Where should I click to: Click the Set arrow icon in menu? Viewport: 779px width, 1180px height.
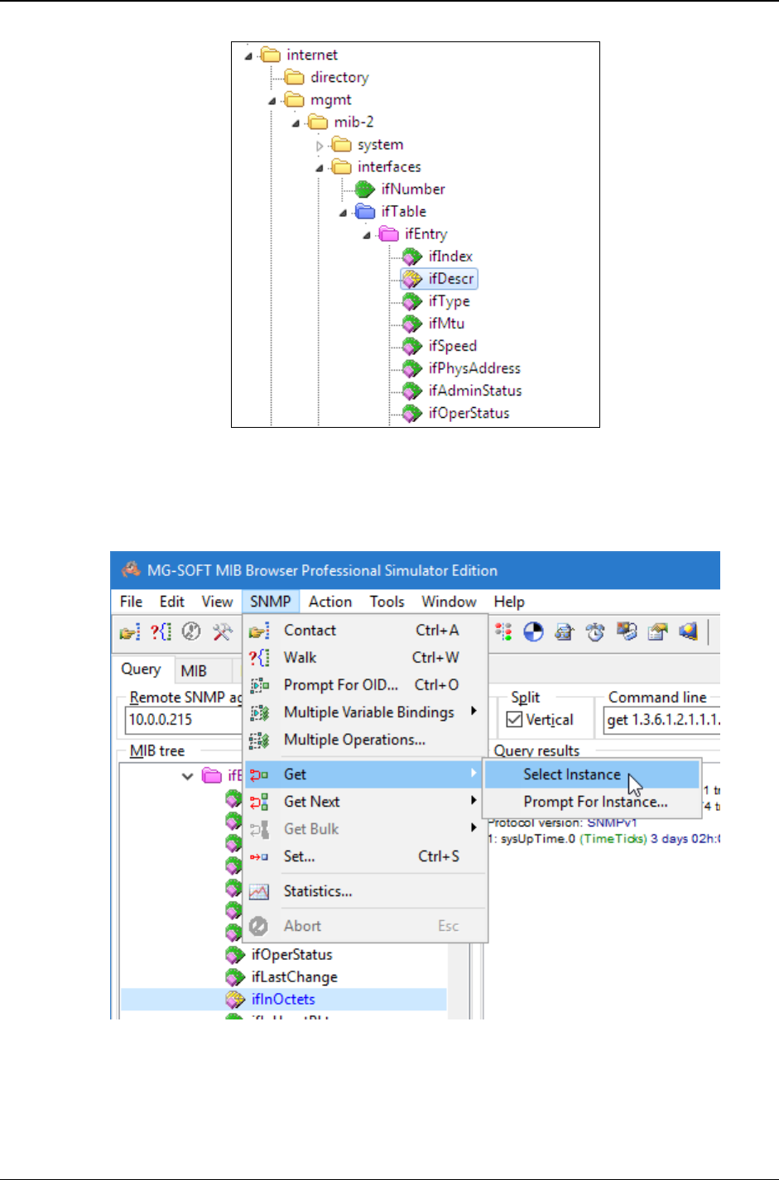(x=259, y=857)
